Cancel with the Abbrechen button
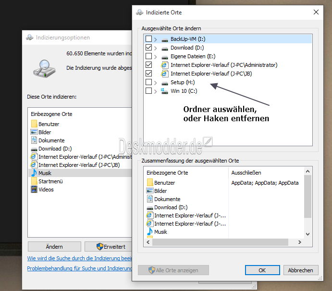Image resolution: width=332 pixels, height=291 pixels. 301,270
